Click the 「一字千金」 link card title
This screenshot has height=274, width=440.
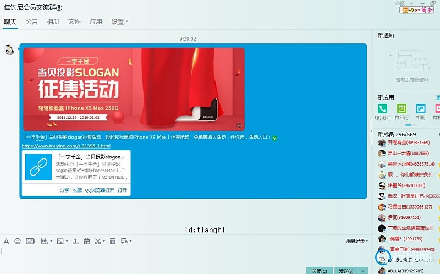coord(90,157)
